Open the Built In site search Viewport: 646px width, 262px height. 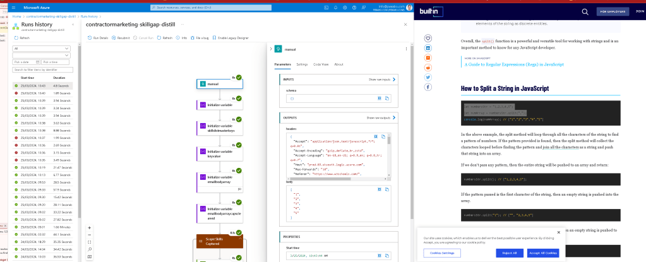pos(585,11)
